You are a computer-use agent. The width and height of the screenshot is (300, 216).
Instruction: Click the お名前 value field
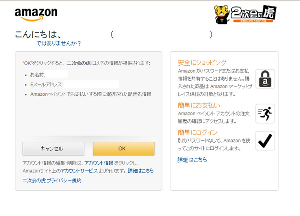(x=57, y=75)
